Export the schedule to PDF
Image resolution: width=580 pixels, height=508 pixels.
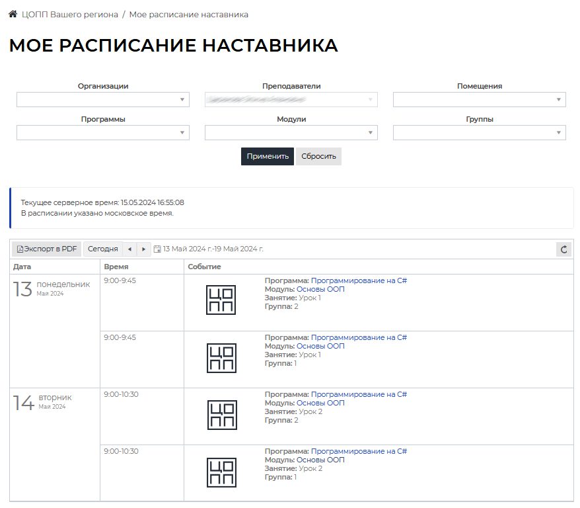tap(46, 249)
